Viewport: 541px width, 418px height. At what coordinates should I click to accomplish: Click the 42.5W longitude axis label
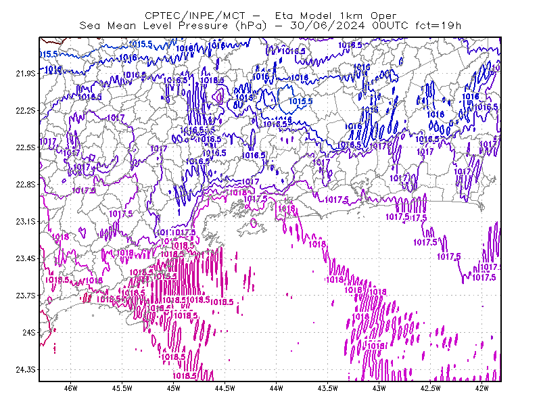(430, 388)
